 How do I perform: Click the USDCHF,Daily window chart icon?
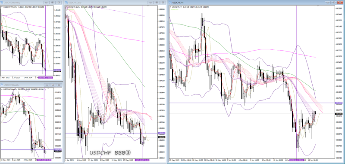(x=67, y=3)
